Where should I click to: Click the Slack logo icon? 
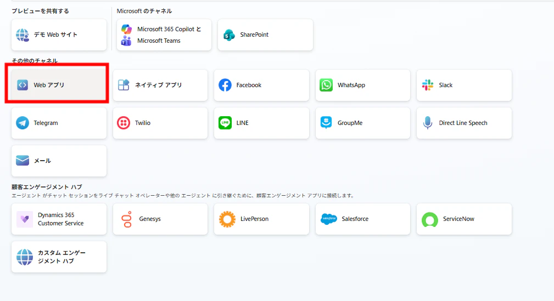pyautogui.click(x=428, y=85)
